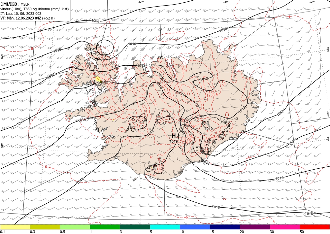The width and height of the screenshot is (330, 234).
Task: Click the '1008' isobar label
Action: 95,21
